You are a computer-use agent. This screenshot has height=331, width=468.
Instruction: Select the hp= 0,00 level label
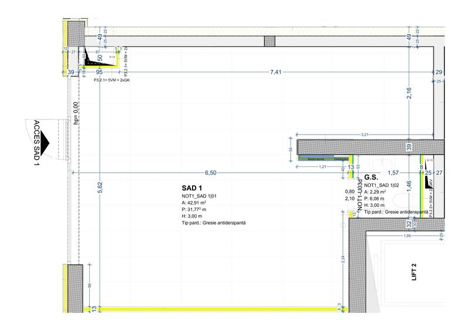(75, 113)
